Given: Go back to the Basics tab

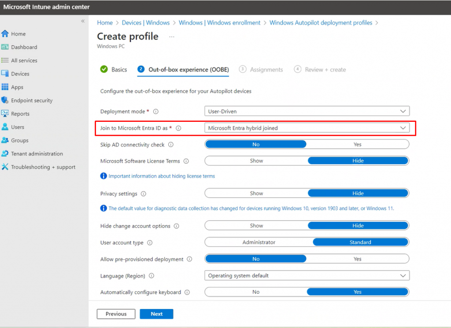Looking at the screenshot, I should 119,69.
